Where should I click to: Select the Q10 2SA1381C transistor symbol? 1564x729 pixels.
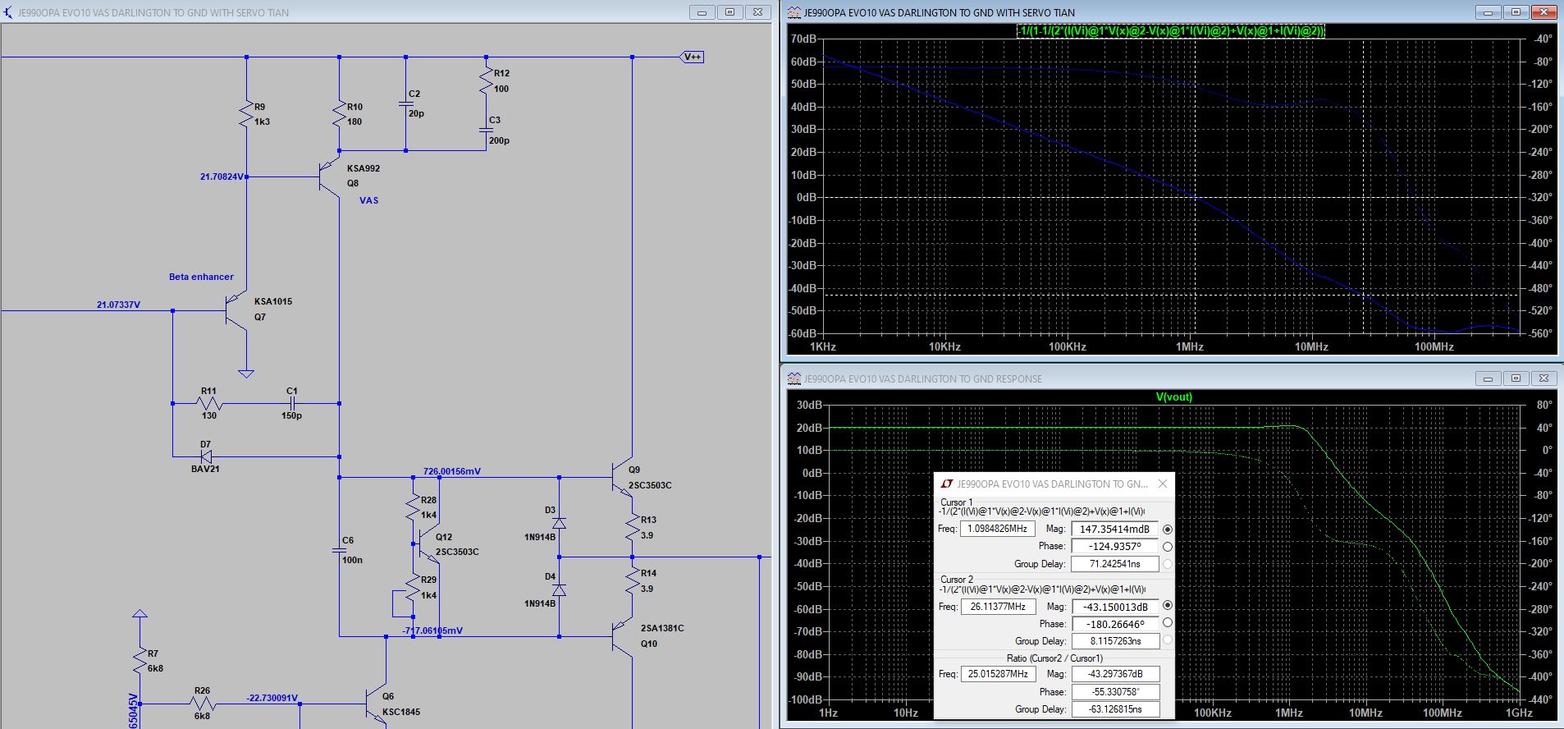coord(622,636)
